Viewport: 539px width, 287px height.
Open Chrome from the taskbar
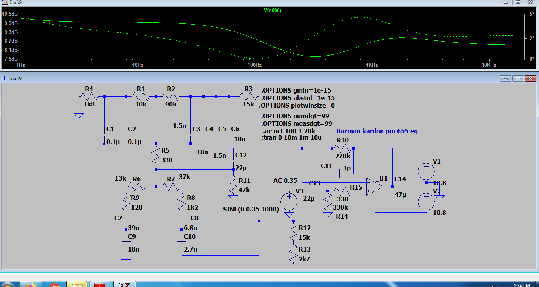(x=54, y=284)
